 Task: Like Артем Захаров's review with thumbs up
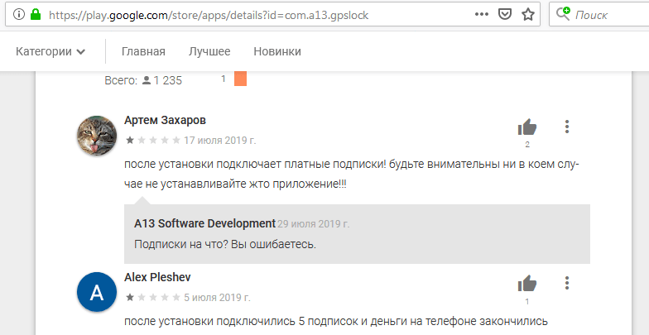527,127
